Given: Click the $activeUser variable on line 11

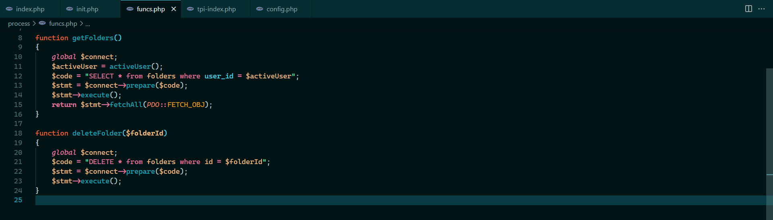Looking at the screenshot, I should [74, 66].
